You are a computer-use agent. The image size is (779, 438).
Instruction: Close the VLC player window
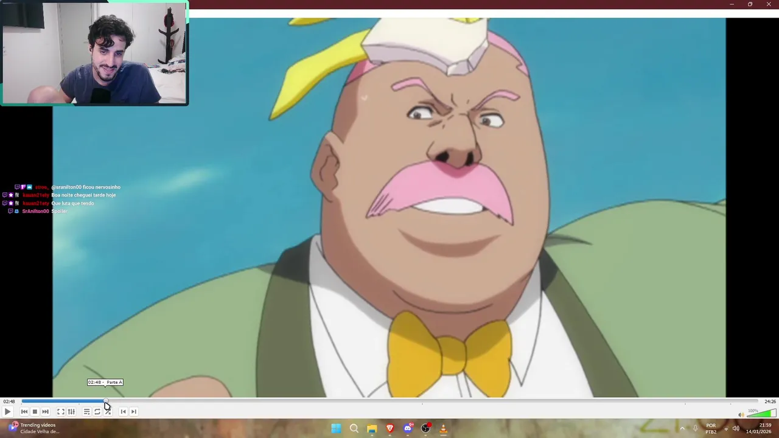(769, 4)
